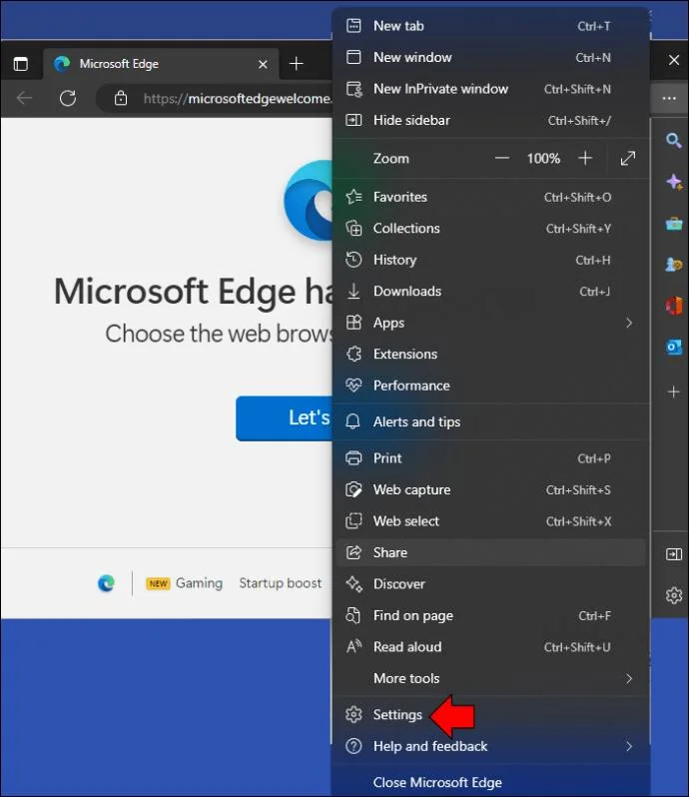Image resolution: width=689 pixels, height=797 pixels.
Task: Open sidebar Search icon
Action: coord(674,140)
